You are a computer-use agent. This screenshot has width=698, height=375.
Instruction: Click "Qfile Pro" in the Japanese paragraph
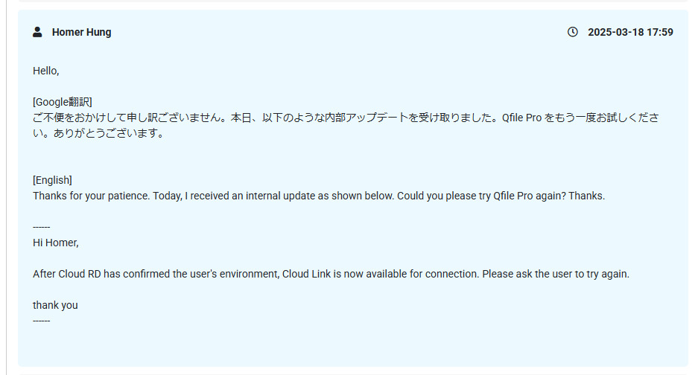[x=521, y=118]
